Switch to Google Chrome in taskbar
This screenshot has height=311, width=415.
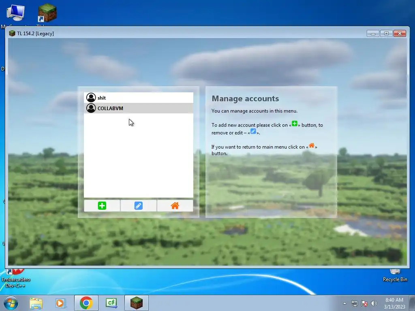(86, 303)
